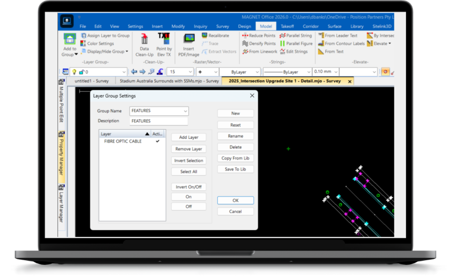The height and width of the screenshot is (276, 452).
Task: Click the application logo button
Action: [x=67, y=21]
